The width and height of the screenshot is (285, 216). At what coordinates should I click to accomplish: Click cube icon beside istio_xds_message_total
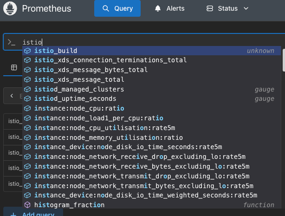pyautogui.click(x=27, y=79)
